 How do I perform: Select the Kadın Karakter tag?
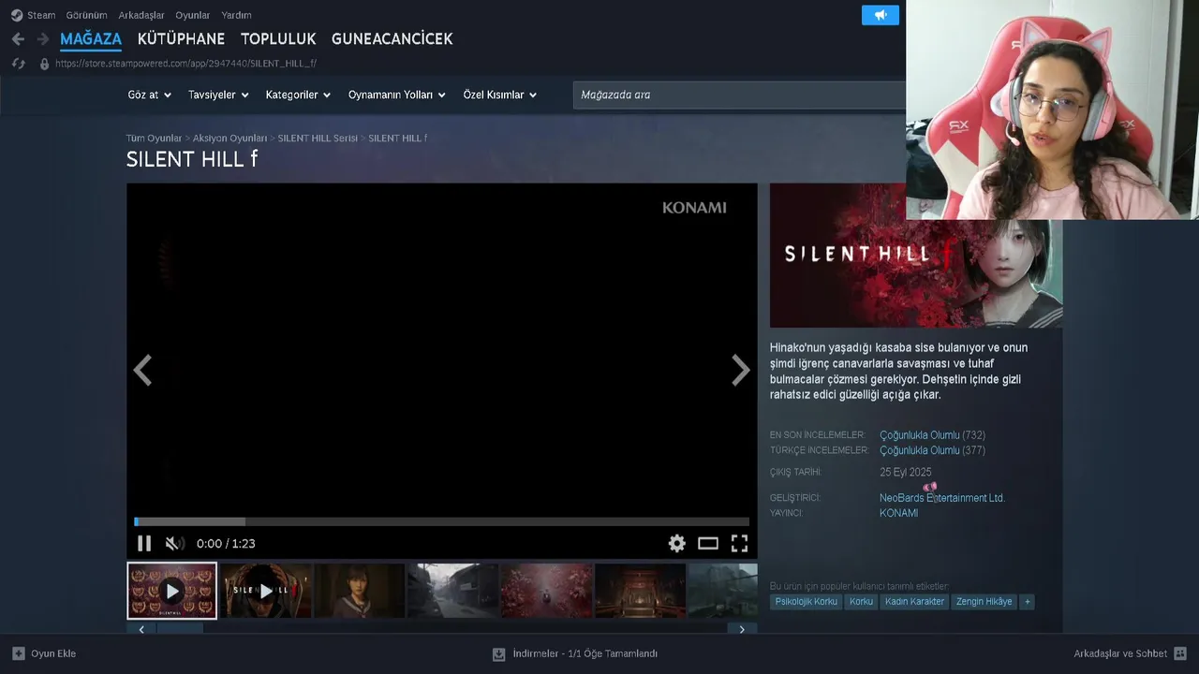[914, 602]
